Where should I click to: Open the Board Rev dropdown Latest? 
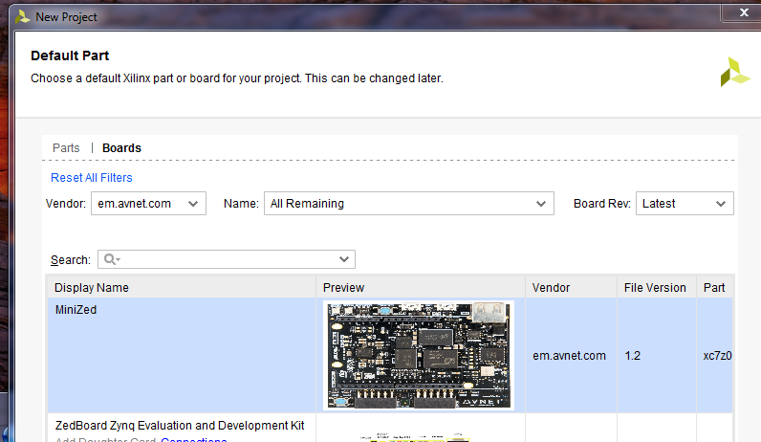click(685, 204)
